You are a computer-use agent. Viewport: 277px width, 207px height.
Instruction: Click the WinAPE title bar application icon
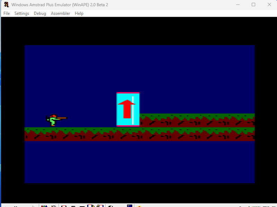click(x=7, y=4)
